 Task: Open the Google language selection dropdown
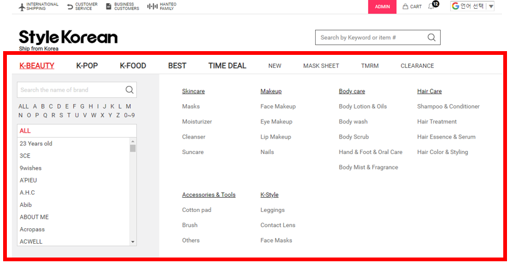[x=473, y=6]
